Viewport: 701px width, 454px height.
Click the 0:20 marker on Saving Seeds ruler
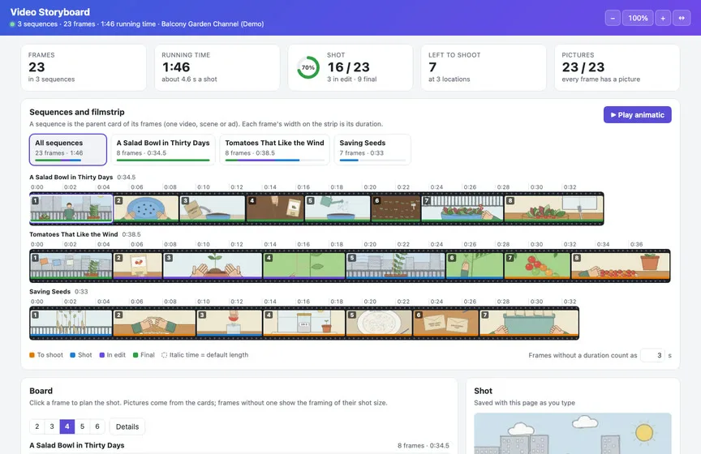370,302
